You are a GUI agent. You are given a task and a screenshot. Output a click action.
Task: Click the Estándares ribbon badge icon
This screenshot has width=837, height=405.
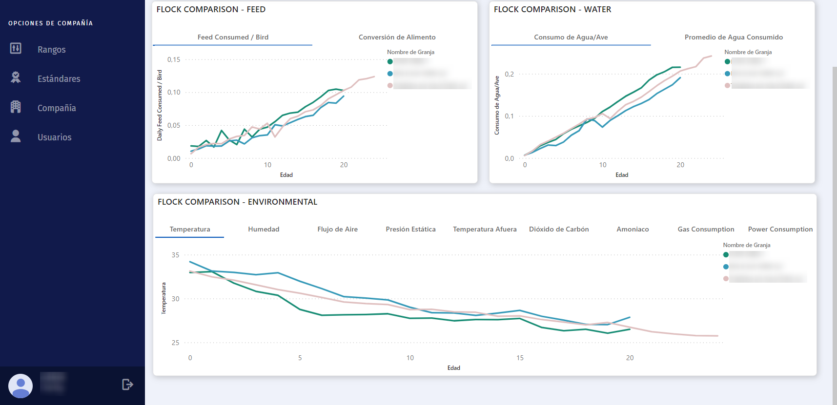click(16, 77)
